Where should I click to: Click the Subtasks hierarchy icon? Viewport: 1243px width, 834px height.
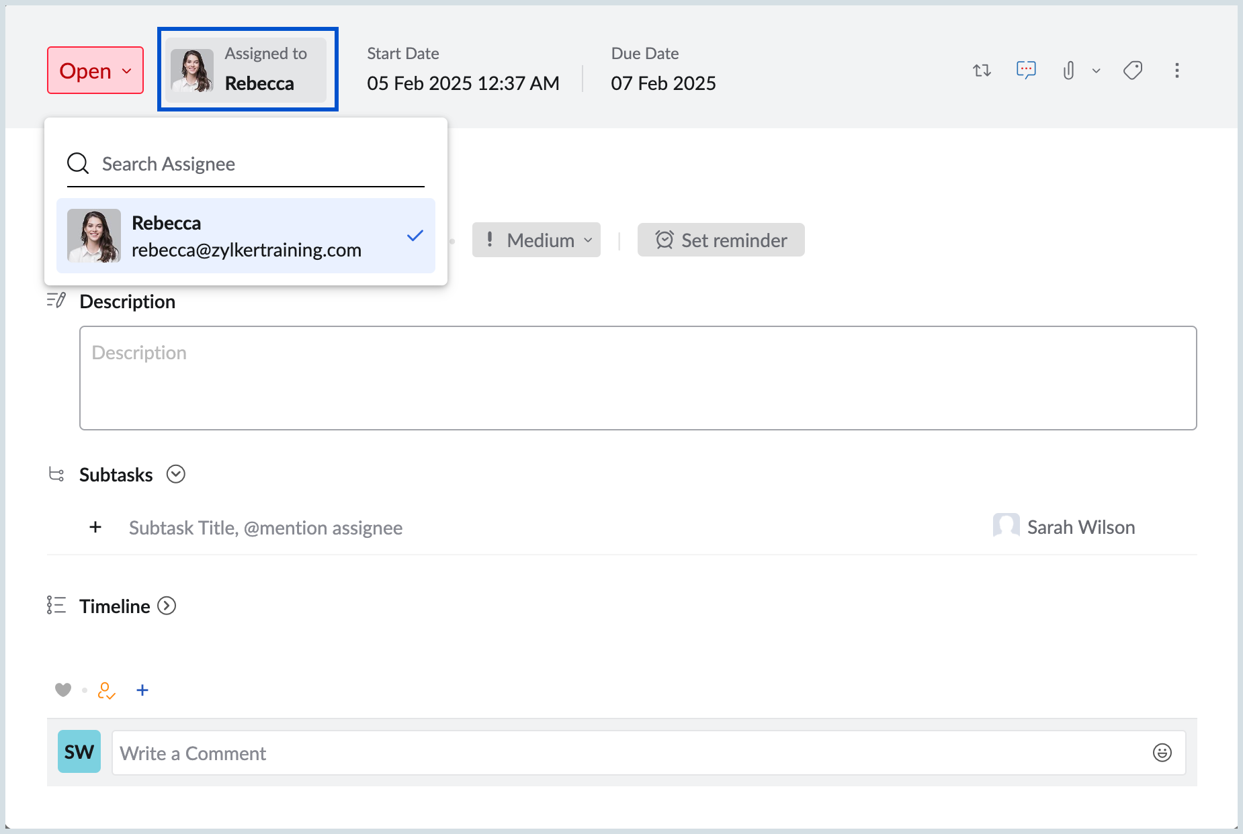point(56,474)
